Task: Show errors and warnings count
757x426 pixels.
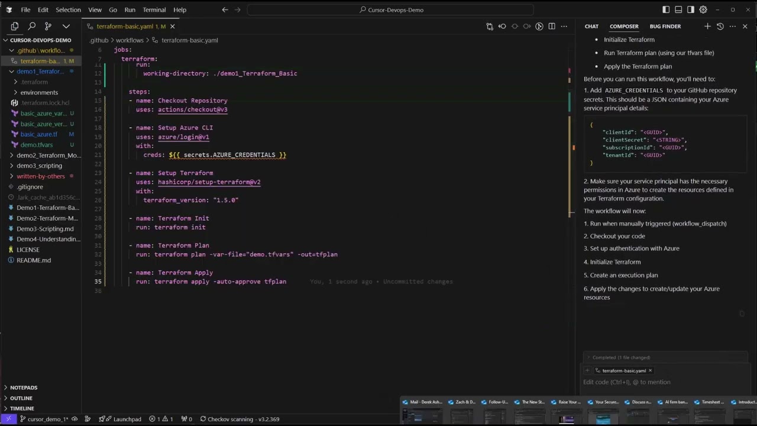Action: click(x=161, y=419)
